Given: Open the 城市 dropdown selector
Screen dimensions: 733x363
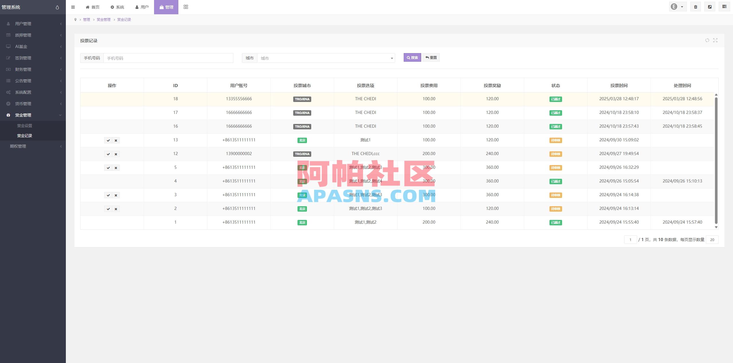Looking at the screenshot, I should click(x=326, y=58).
